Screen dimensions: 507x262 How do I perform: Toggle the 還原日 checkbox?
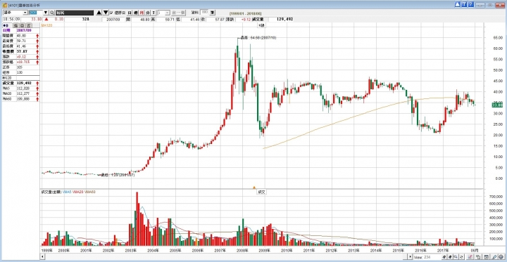tap(111, 13)
